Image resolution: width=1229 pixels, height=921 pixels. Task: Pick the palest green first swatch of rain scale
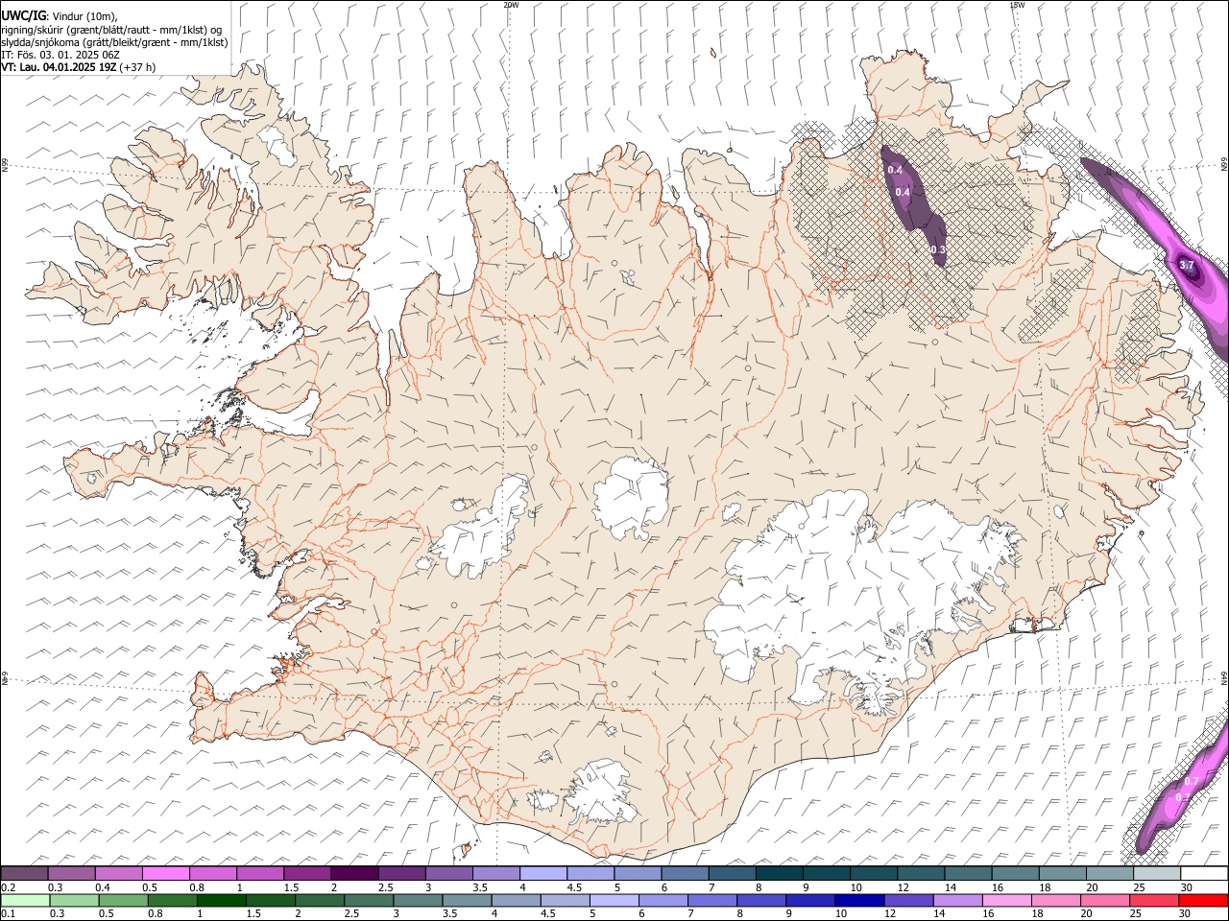(25, 900)
